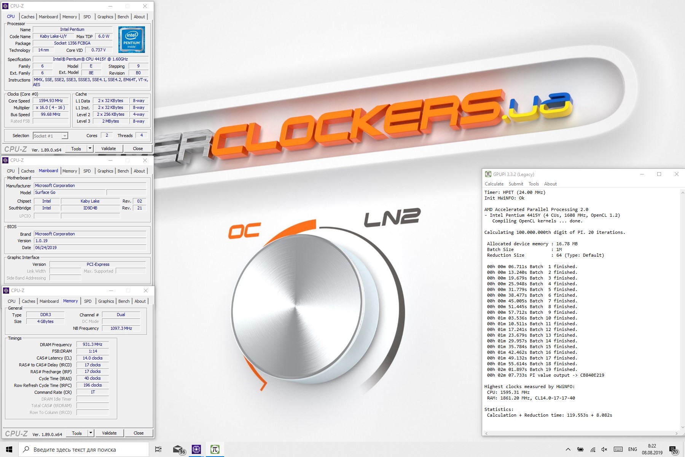Image resolution: width=685 pixels, height=457 pixels.
Task: Click CAS# Latency 14.0 clocks value
Action: tap(92, 358)
